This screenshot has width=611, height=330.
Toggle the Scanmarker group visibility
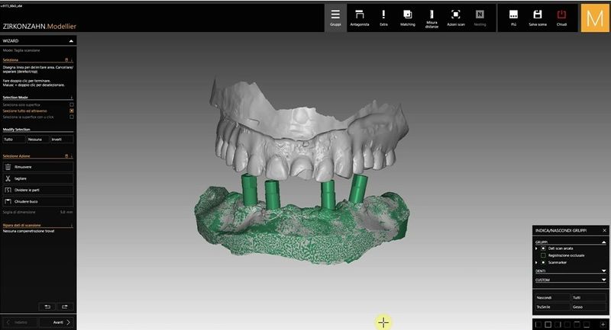point(543,262)
